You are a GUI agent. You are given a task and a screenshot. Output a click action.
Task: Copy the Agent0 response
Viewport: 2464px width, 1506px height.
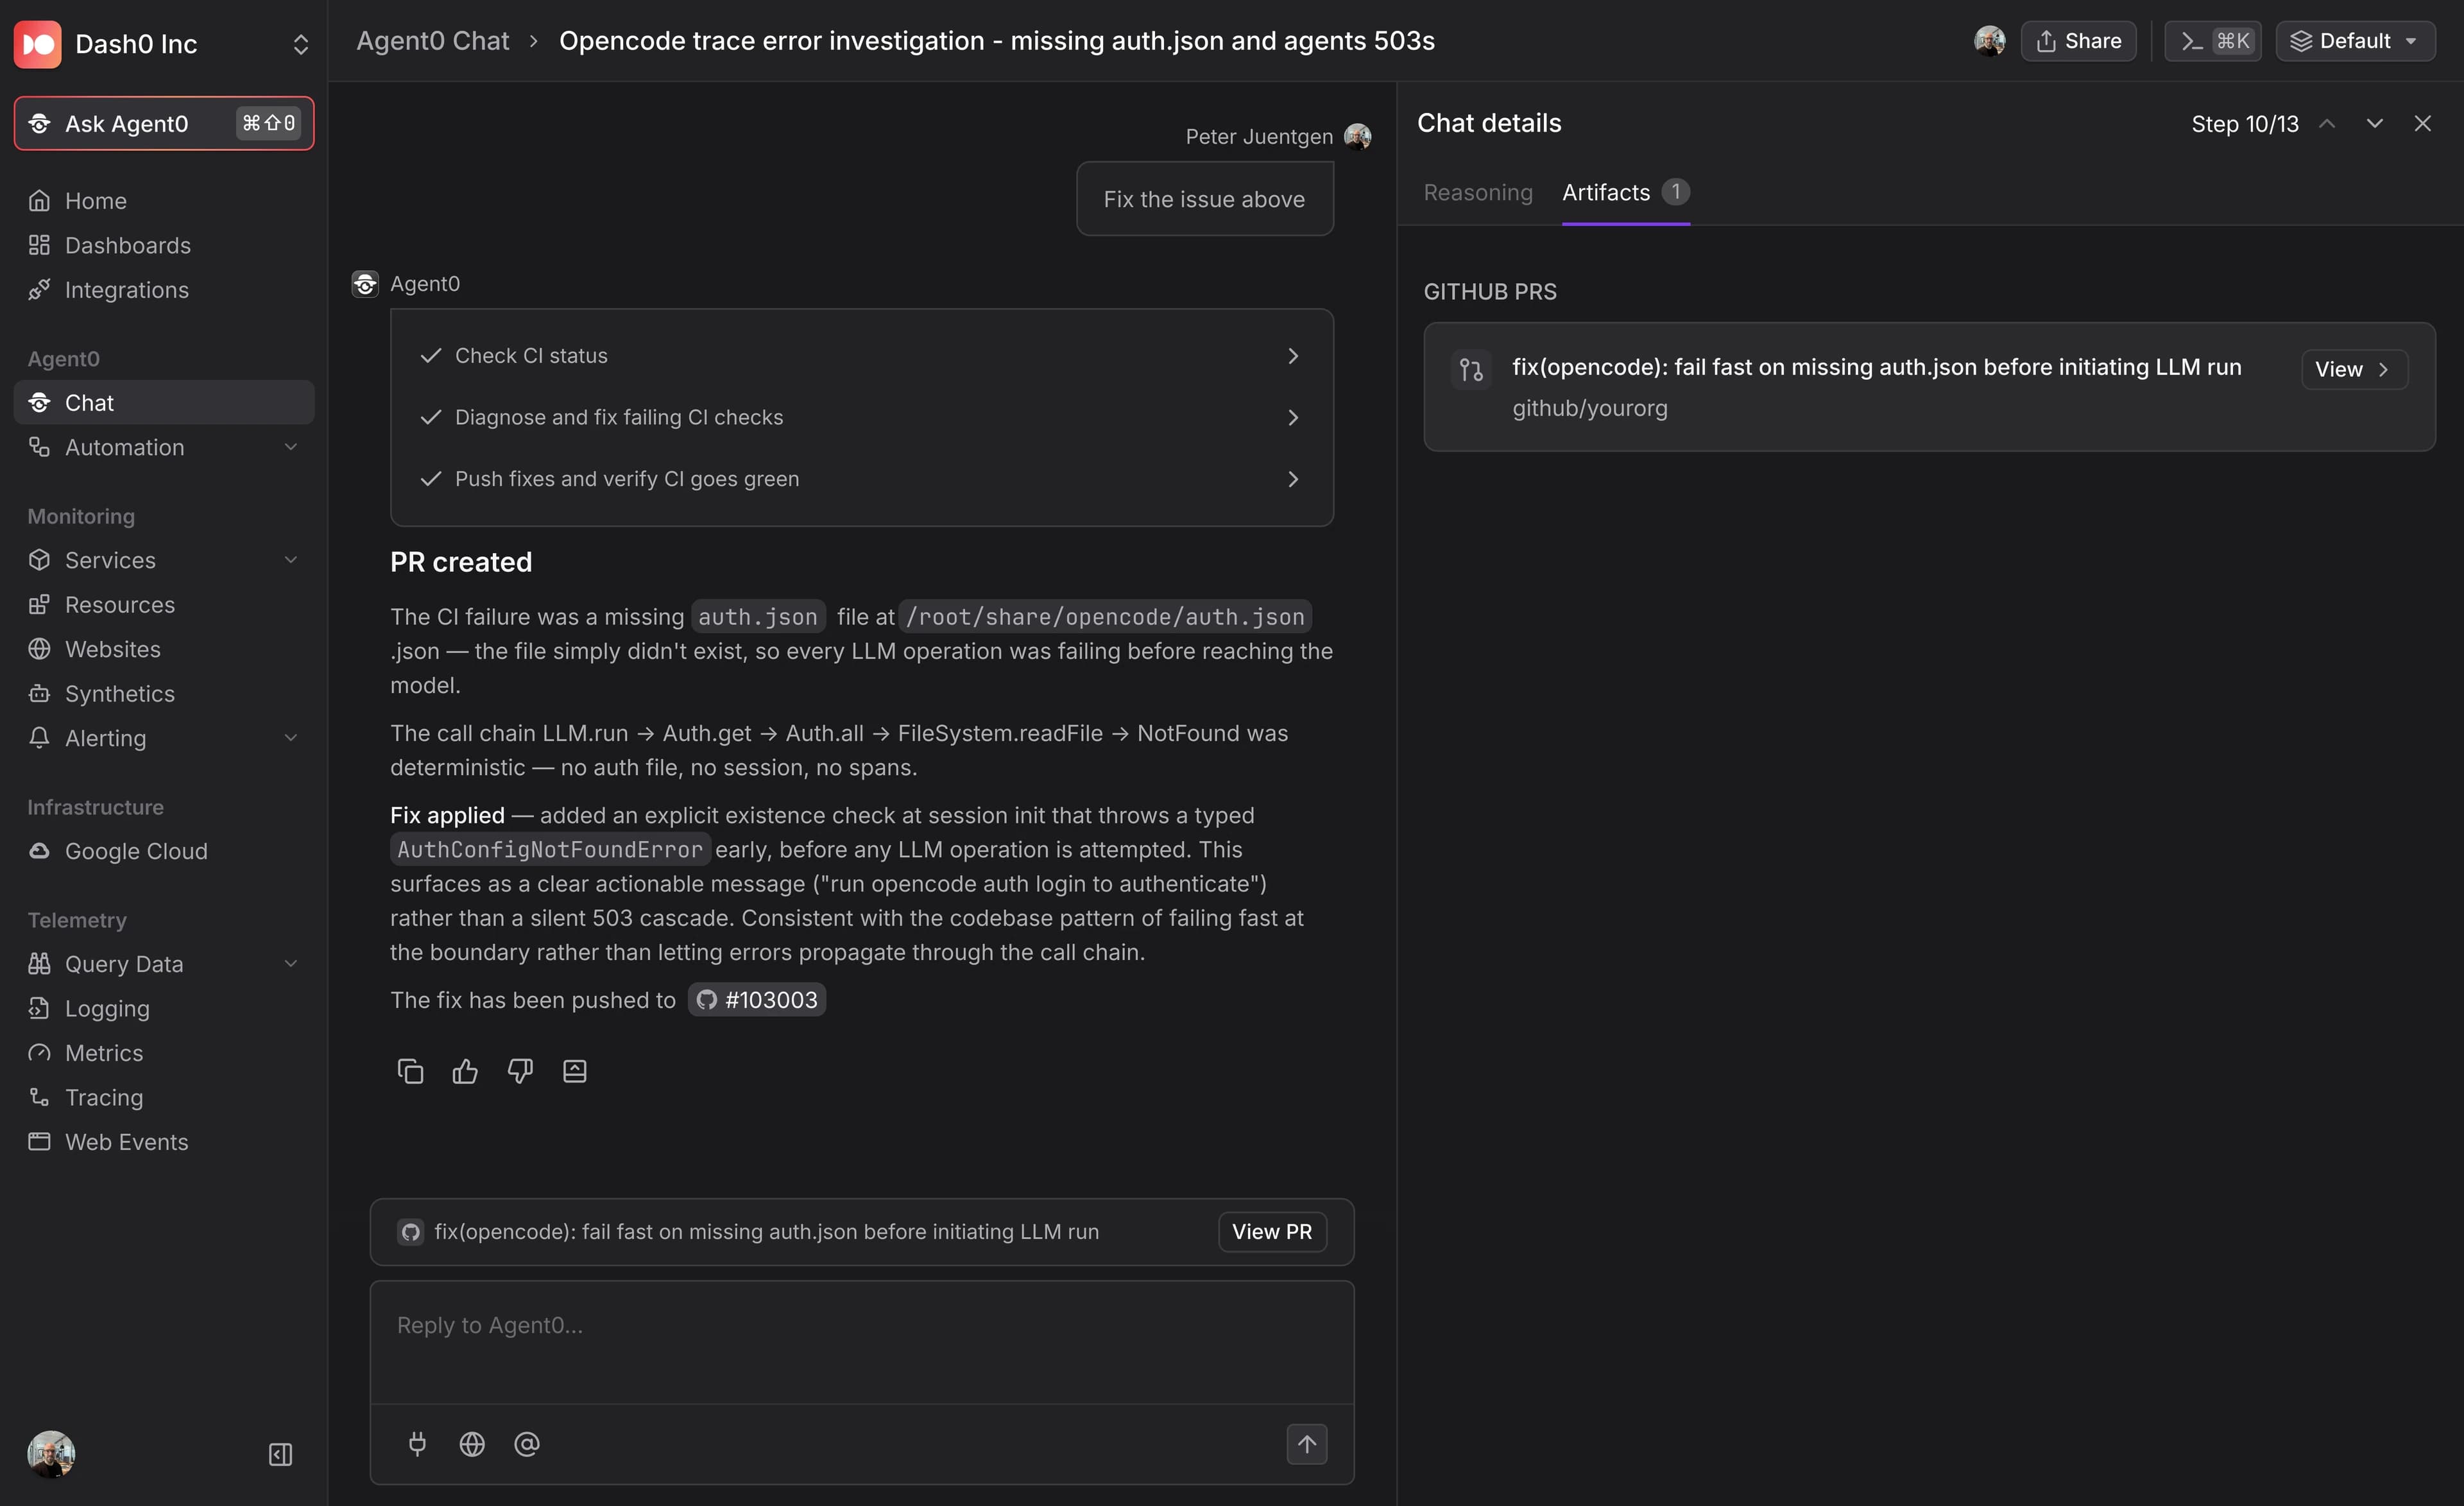pyautogui.click(x=410, y=1071)
